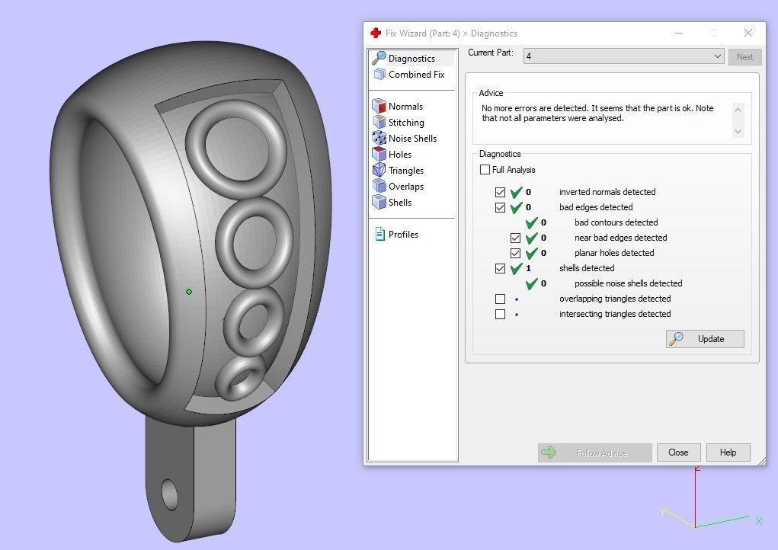Select the Shells label in sidebar
The image size is (778, 550).
pos(400,203)
